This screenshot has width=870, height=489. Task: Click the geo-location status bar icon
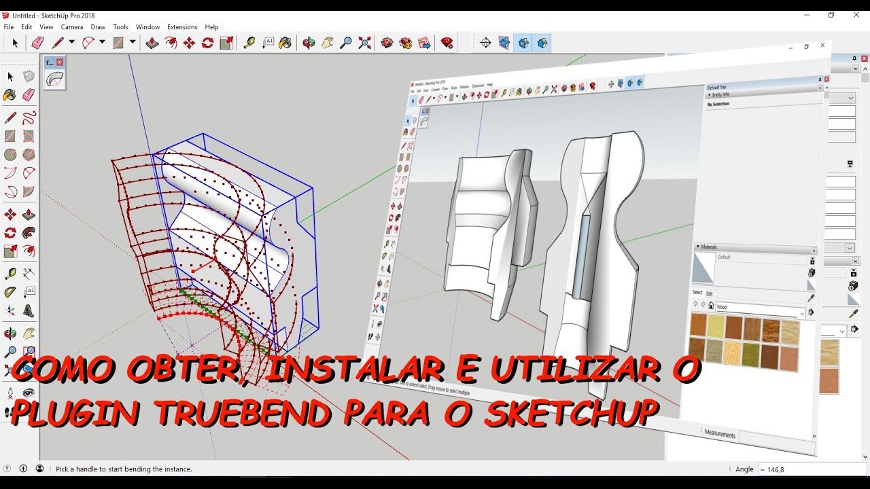7,469
